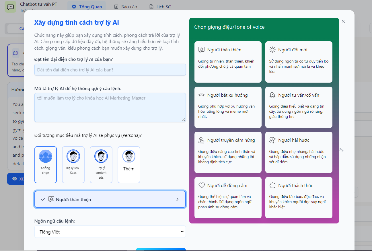Open the Lịch Sử tab
Viewport: 372px width, 251px height.
coord(160,7)
